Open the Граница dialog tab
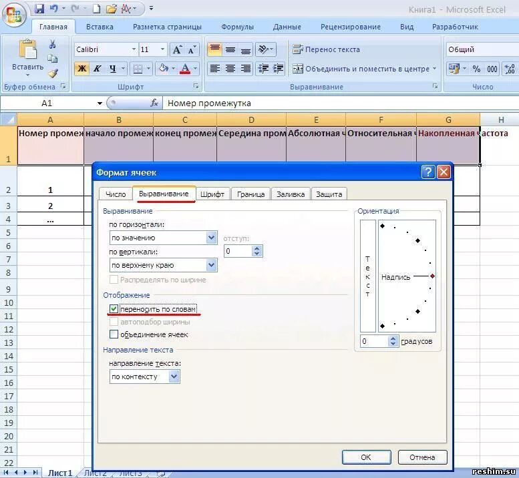Viewport: 519px width, 478px height. click(250, 194)
